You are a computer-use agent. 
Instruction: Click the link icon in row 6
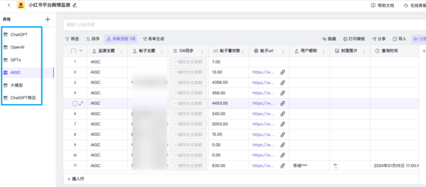(x=282, y=113)
